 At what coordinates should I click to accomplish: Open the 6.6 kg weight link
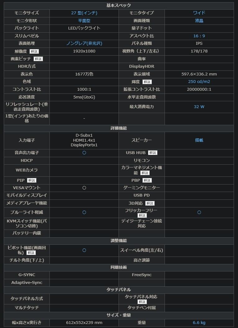point(199,323)
